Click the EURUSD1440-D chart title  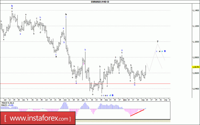pyautogui.click(x=100, y=2)
